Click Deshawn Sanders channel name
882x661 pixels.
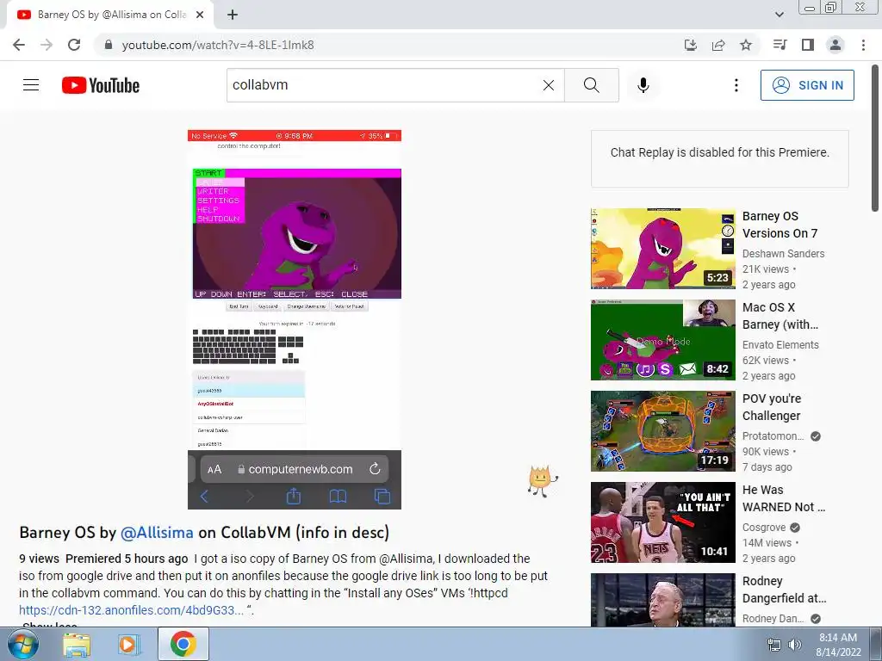[x=783, y=254]
